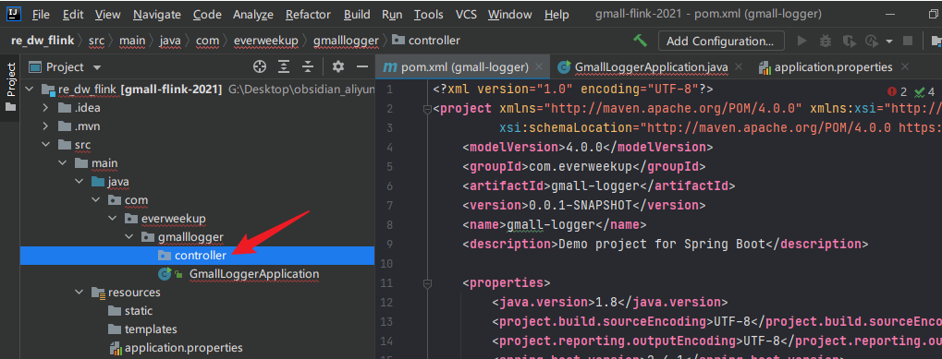Open the Analyze menu
This screenshot has height=359, width=942.
[x=253, y=15]
